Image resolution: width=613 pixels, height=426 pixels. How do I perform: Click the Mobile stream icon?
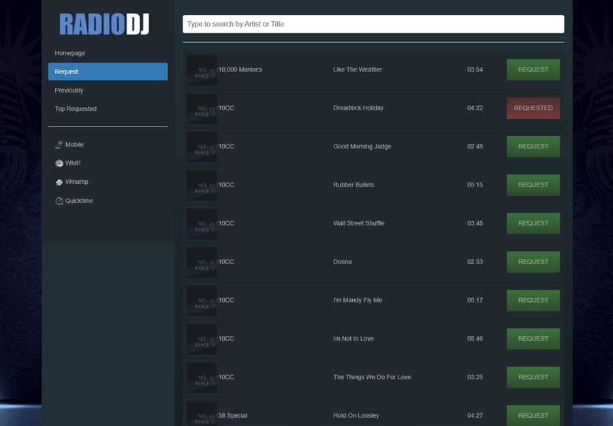click(x=59, y=145)
